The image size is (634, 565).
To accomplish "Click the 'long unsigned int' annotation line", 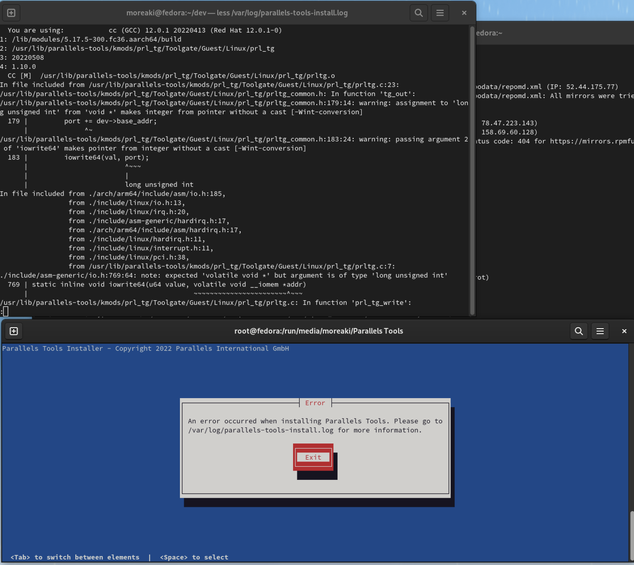I will pos(159,184).
